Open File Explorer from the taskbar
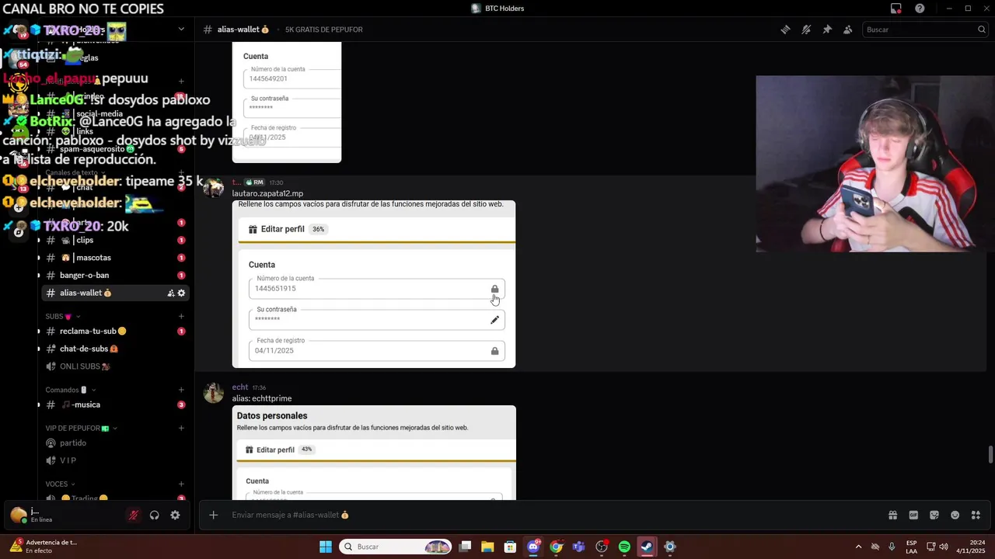This screenshot has width=995, height=559. point(487,547)
